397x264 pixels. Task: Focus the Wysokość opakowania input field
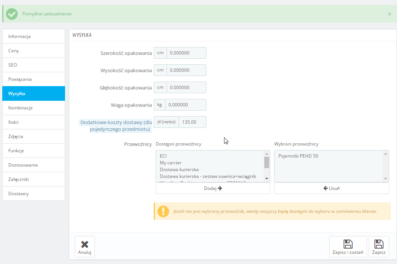click(x=186, y=70)
